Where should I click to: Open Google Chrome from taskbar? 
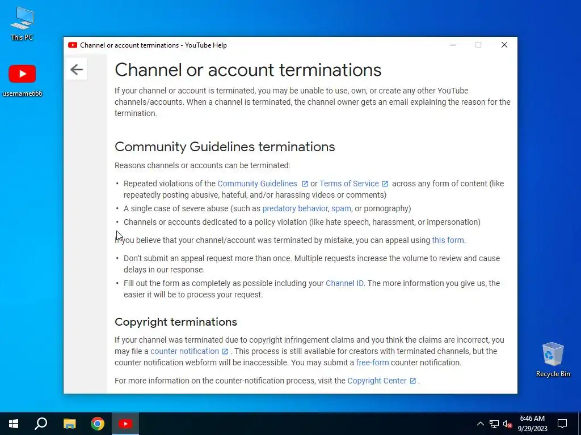pyautogui.click(x=98, y=424)
